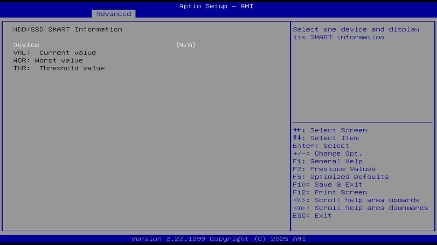
Task: Click the Aptio Setup - AMI title bar
Action: coord(216,6)
